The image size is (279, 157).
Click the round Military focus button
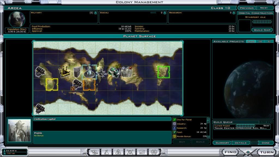pyautogui.click(x=96, y=13)
